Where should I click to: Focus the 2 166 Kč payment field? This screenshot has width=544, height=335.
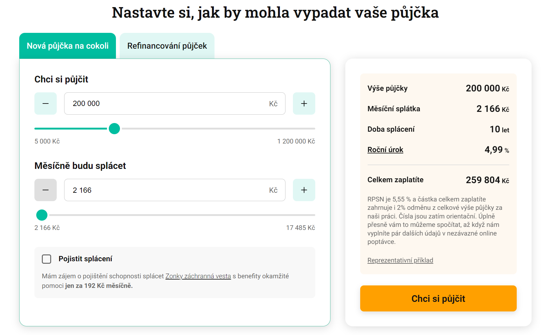175,190
